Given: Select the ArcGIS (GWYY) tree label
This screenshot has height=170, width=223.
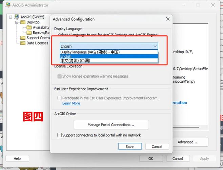Looking at the screenshot, I should coord(33,17).
